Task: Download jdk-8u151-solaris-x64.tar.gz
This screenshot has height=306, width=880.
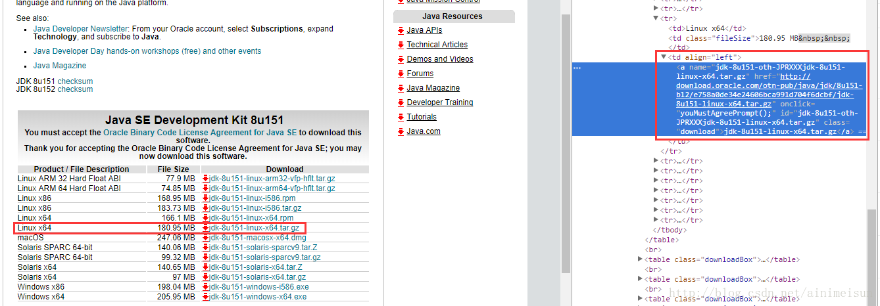Action: click(x=258, y=277)
